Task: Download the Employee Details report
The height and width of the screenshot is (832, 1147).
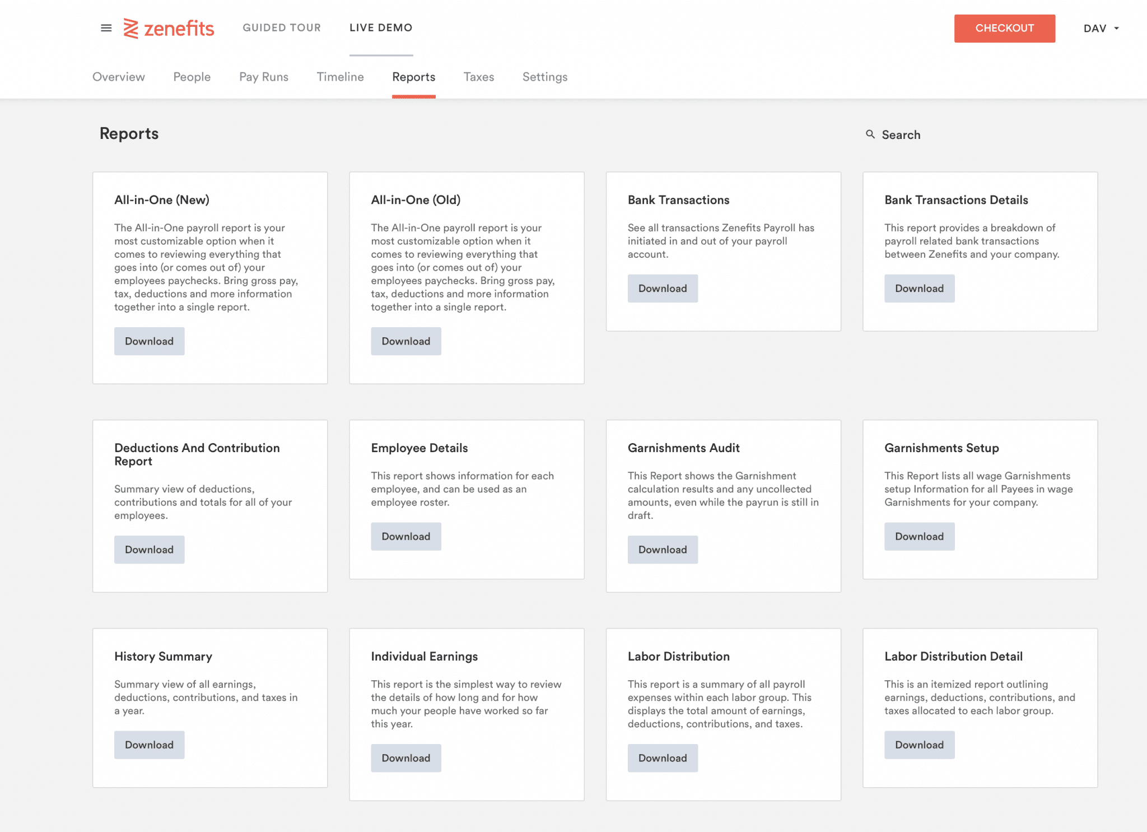Action: click(x=405, y=536)
